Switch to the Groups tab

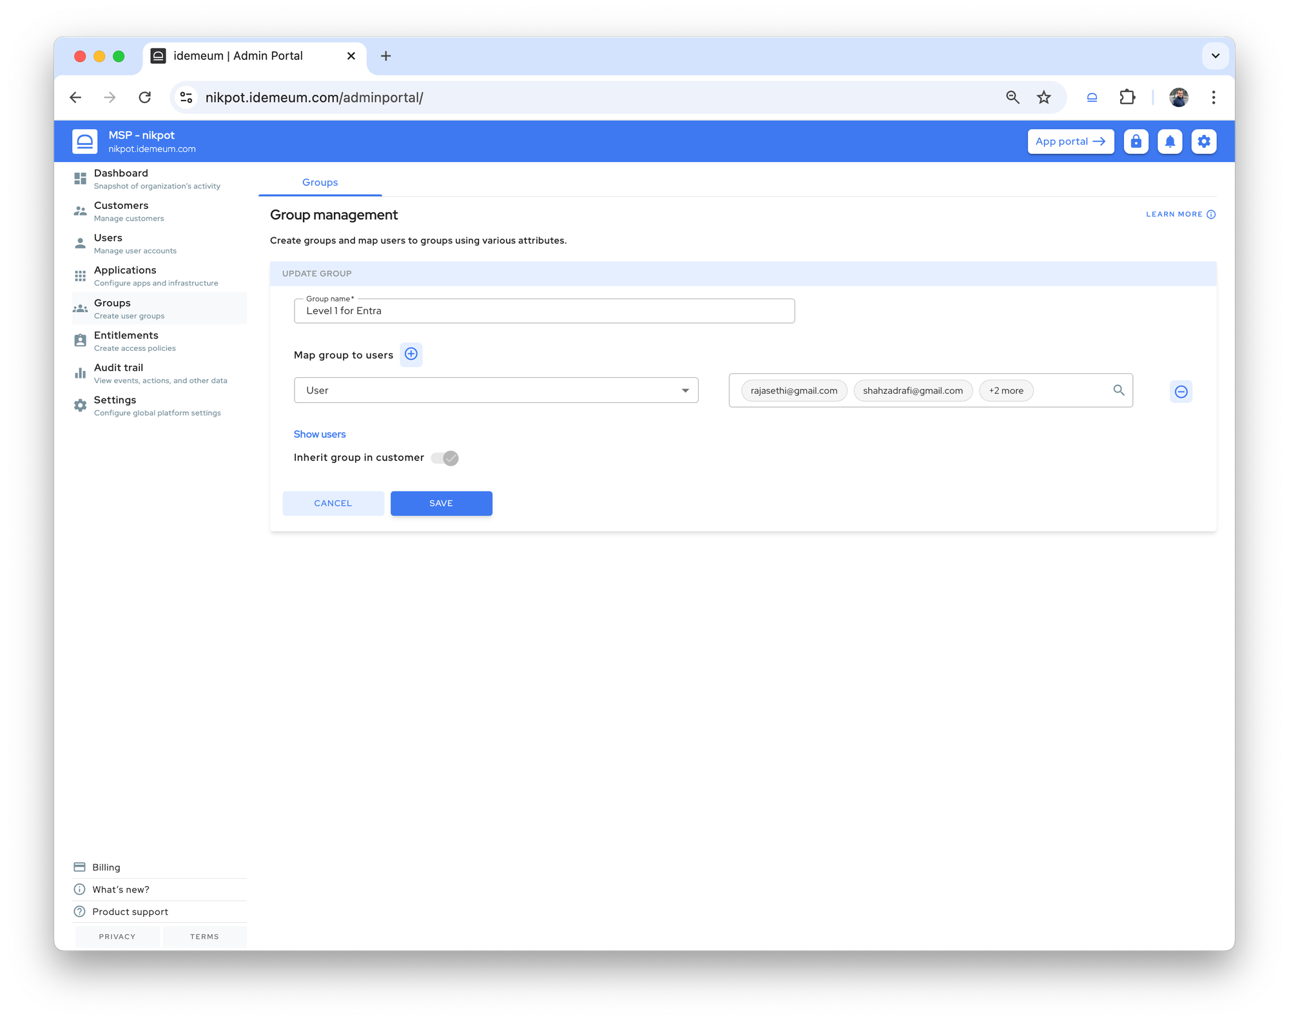pyautogui.click(x=320, y=182)
